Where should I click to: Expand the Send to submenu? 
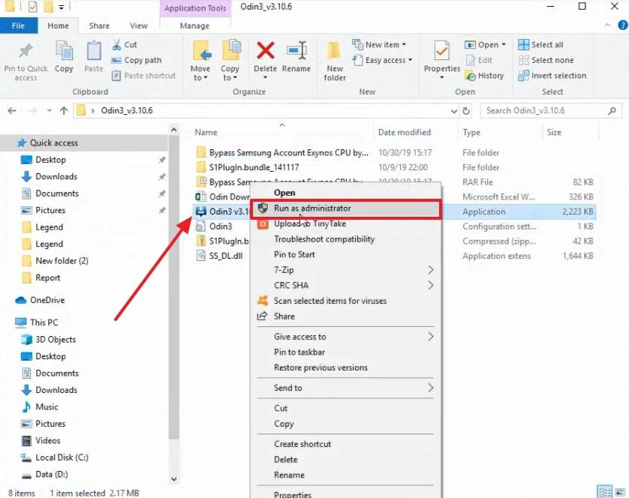(430, 388)
